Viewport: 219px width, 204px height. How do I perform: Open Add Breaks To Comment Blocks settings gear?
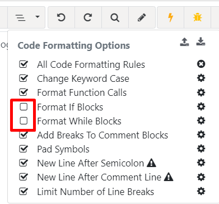pos(201,135)
